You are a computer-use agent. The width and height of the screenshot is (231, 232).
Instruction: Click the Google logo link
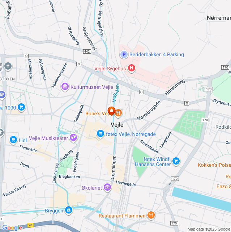pyautogui.click(x=12, y=228)
